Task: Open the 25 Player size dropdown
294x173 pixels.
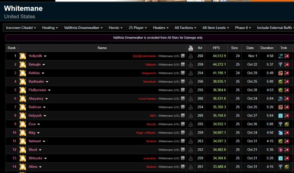Action: [x=138, y=28]
